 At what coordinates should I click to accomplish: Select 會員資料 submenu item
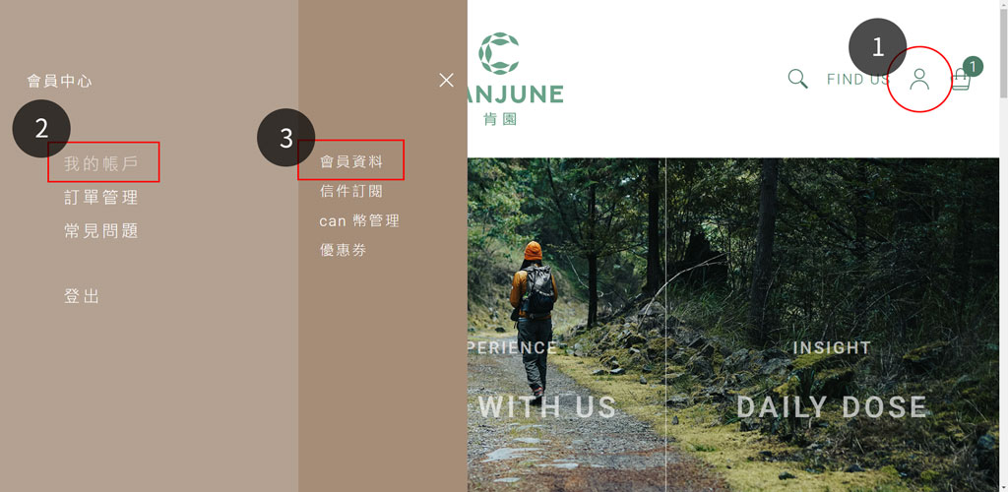point(351,161)
